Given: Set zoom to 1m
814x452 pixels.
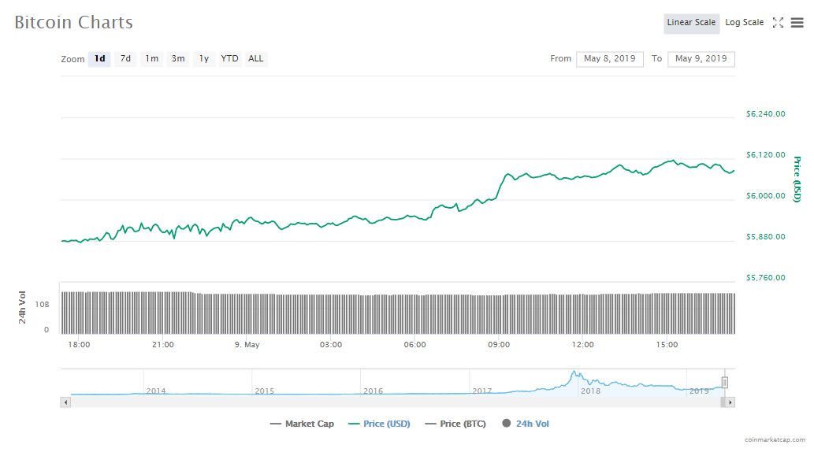Looking at the screenshot, I should coord(151,59).
